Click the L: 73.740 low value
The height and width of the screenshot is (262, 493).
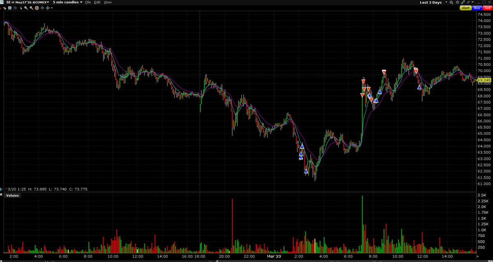pyautogui.click(x=58, y=189)
